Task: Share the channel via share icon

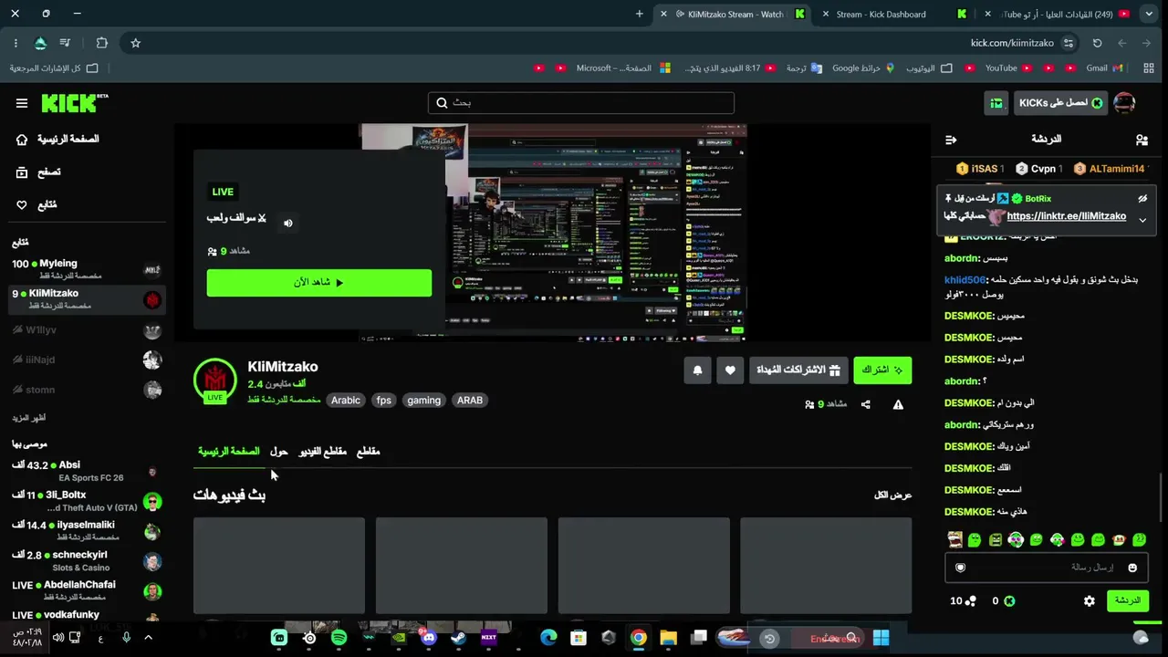Action: (x=866, y=404)
